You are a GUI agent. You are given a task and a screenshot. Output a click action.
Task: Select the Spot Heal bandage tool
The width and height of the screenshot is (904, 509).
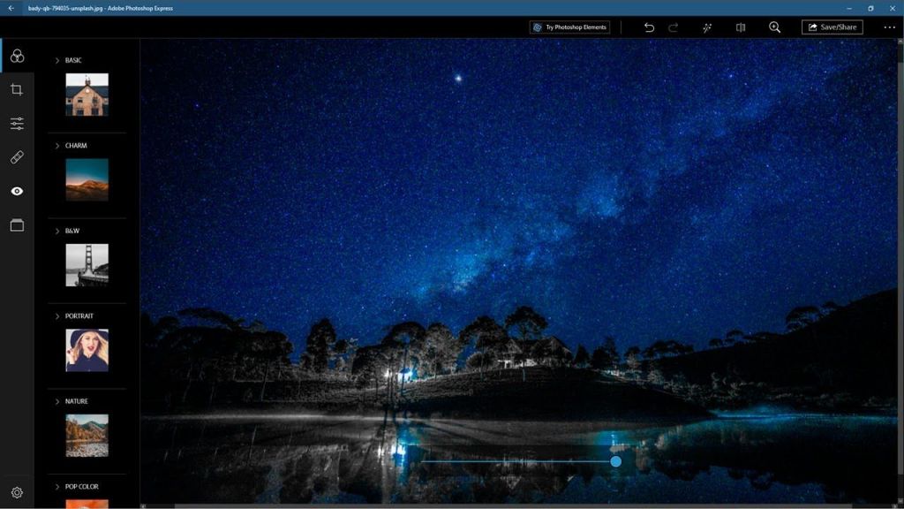click(17, 157)
